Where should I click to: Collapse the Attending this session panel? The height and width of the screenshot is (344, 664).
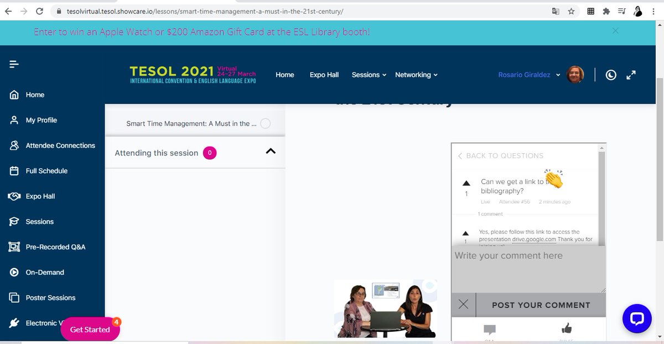click(x=271, y=151)
